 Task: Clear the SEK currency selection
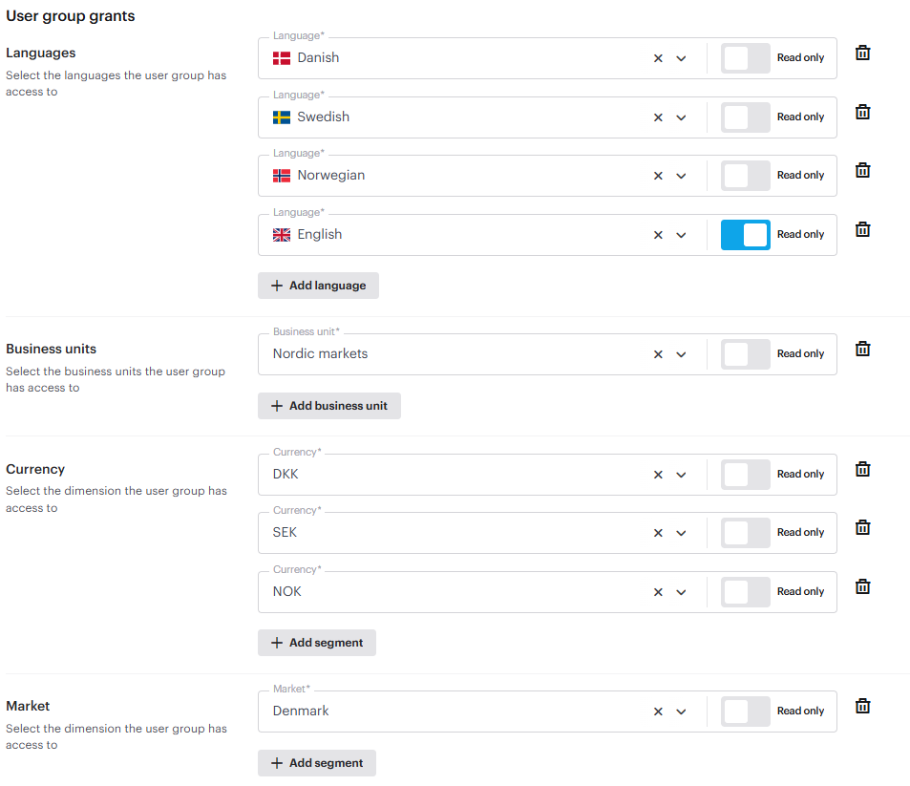pos(658,533)
